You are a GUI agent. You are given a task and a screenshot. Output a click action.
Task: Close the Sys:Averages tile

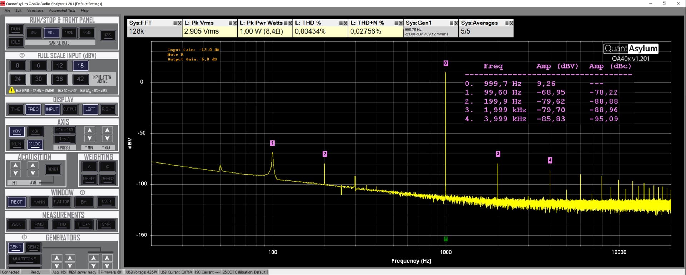coord(511,23)
